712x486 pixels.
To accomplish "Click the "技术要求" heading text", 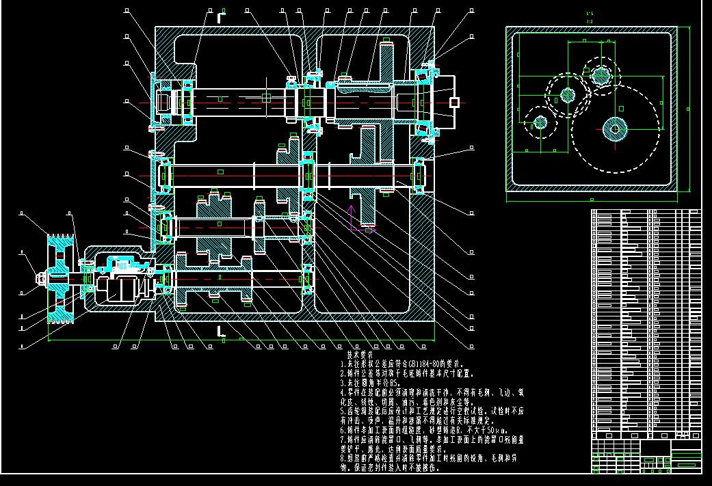I will 360,355.
